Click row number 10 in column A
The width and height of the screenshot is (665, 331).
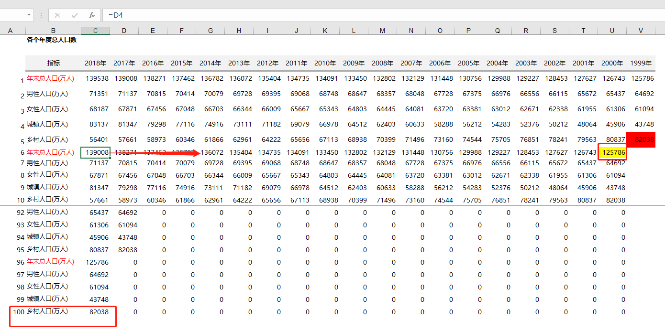[x=20, y=200]
